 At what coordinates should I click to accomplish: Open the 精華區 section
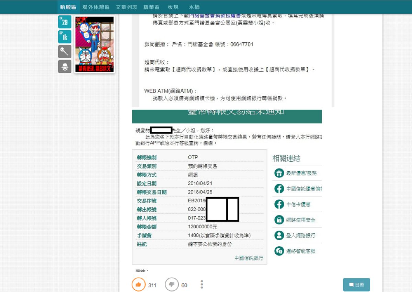(152, 7)
